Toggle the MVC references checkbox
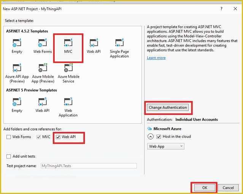This screenshot has width=243, height=194. [x=38, y=137]
